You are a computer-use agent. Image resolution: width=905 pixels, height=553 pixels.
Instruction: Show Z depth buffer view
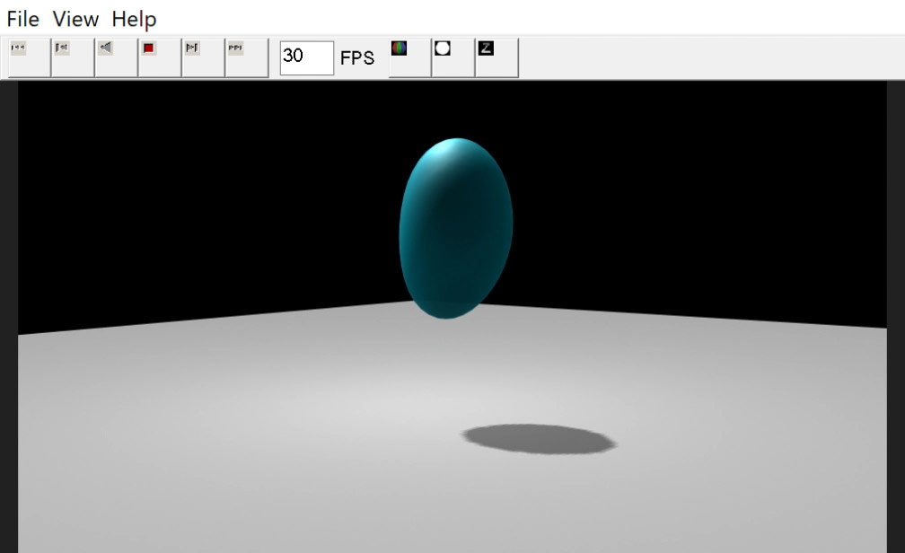pyautogui.click(x=496, y=57)
